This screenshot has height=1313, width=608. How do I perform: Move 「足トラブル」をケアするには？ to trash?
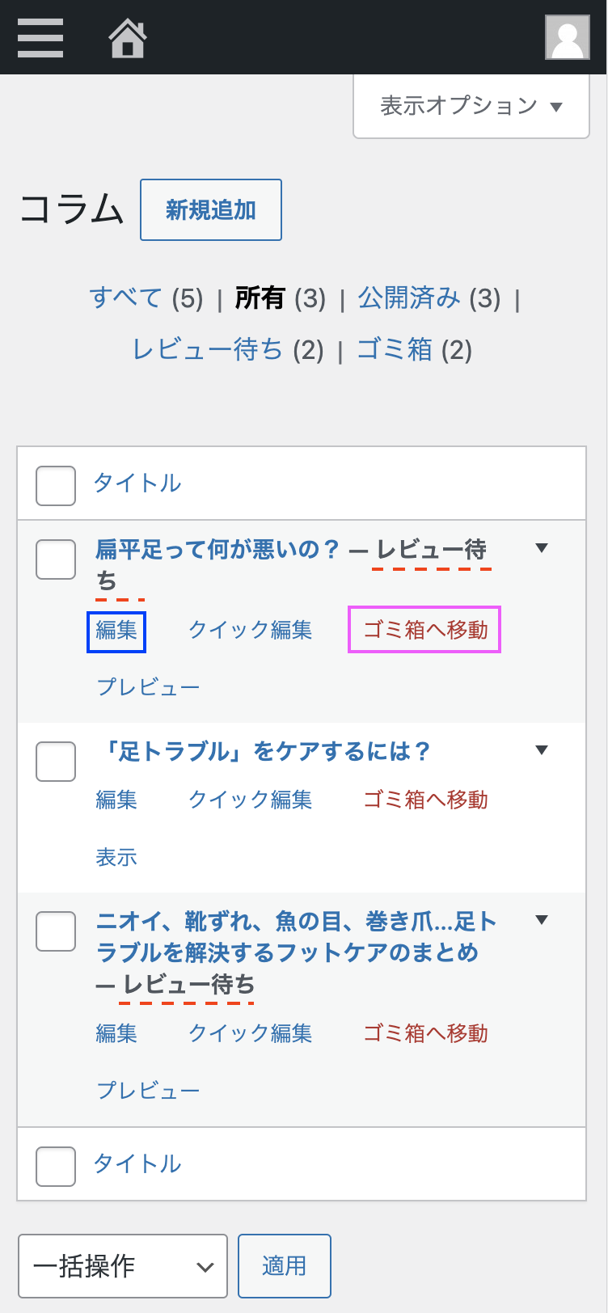pyautogui.click(x=424, y=800)
